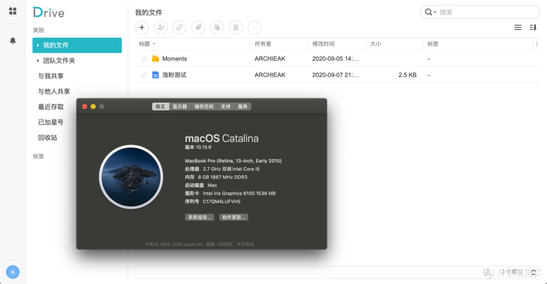Close the About This Mac window
547x284 pixels.
(85, 106)
